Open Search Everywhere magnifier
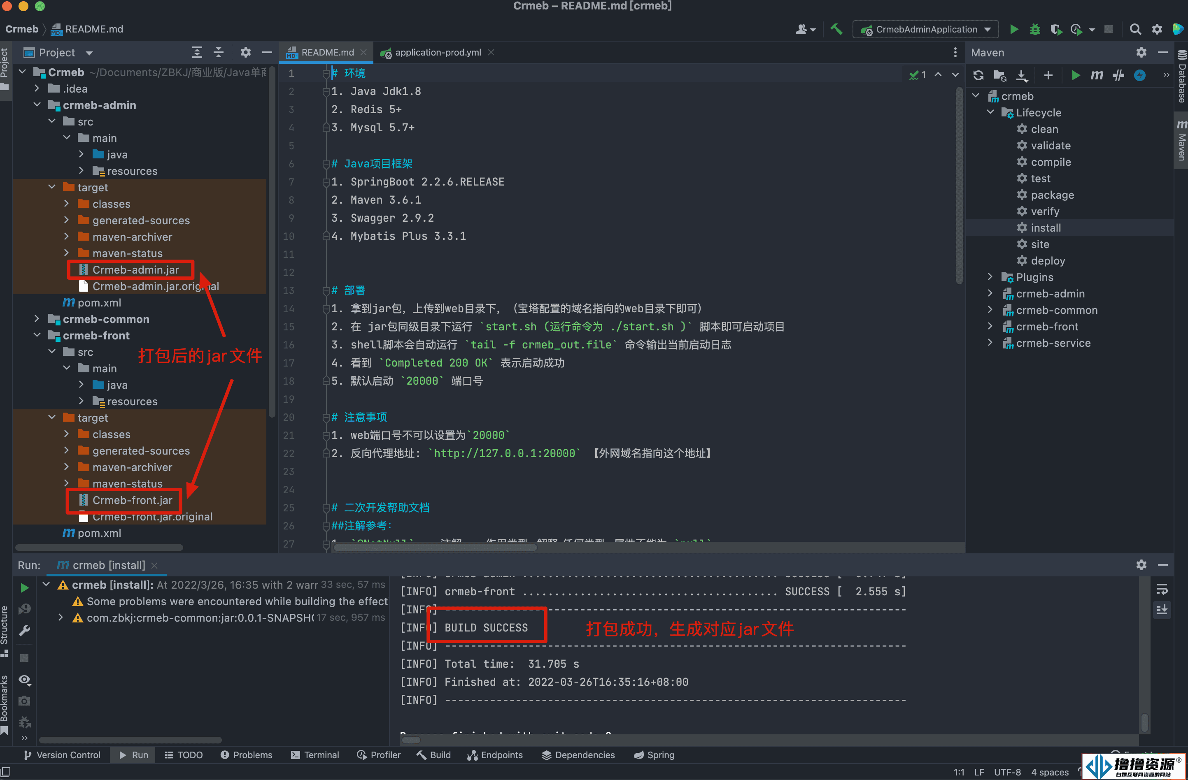This screenshot has width=1188, height=780. pos(1135,30)
